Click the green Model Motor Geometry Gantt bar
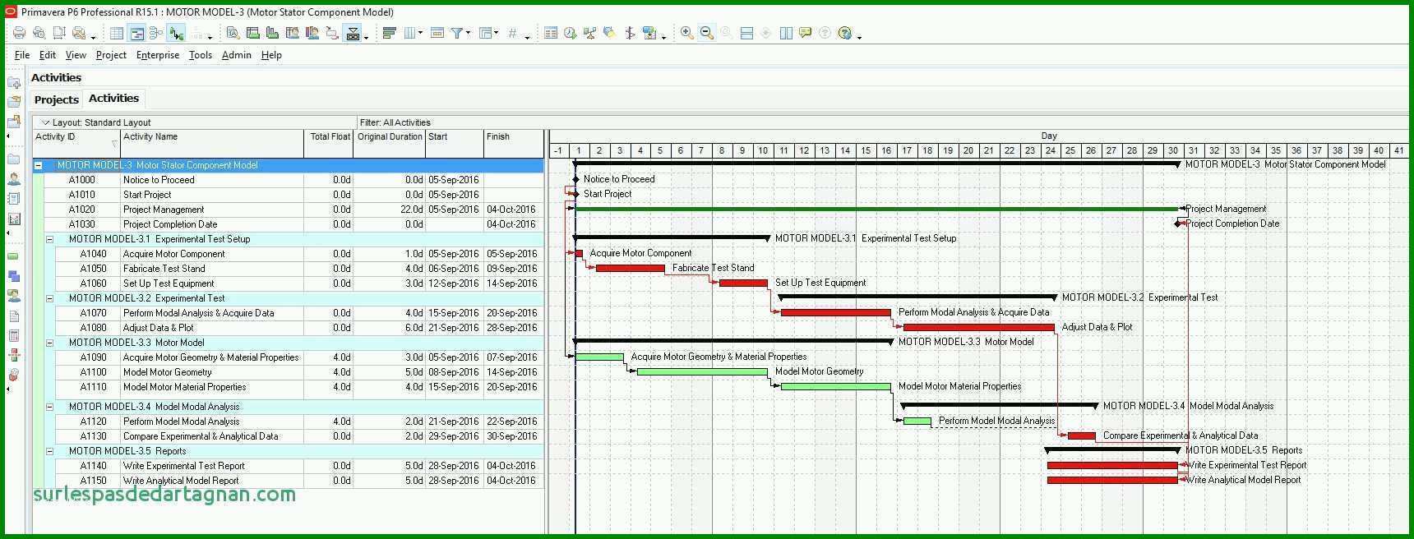This screenshot has height=539, width=1414. pos(702,371)
